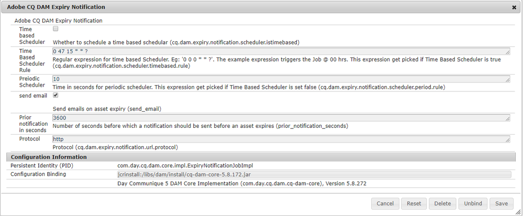Click the Protocol property description text
This screenshot has height=216, width=523.
tap(115, 147)
